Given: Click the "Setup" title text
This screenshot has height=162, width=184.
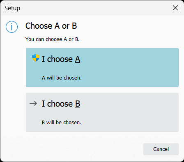Looking at the screenshot, I should coord(12,8).
